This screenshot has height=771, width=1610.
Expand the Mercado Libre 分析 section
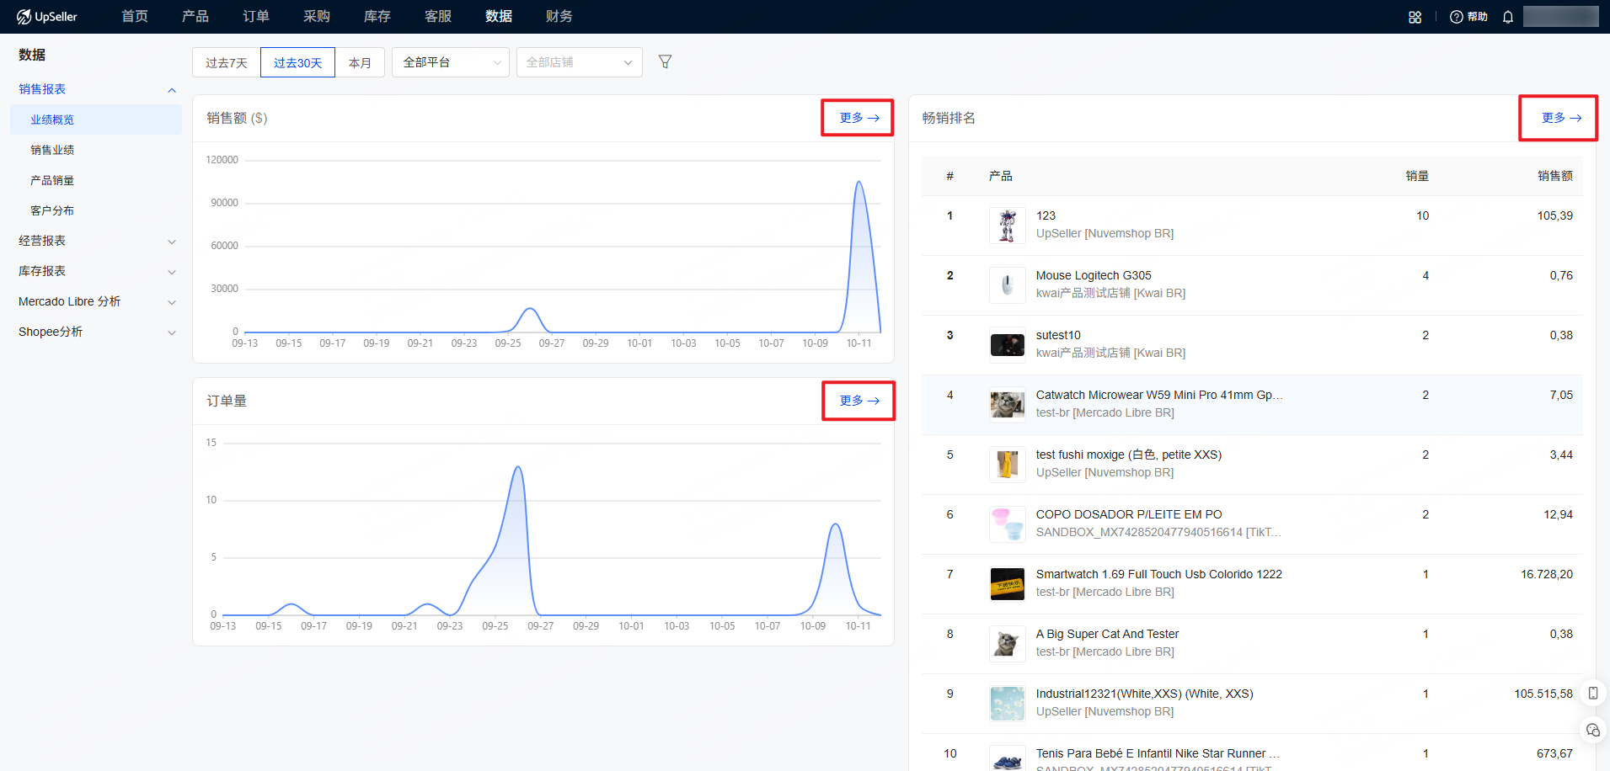[x=97, y=301]
